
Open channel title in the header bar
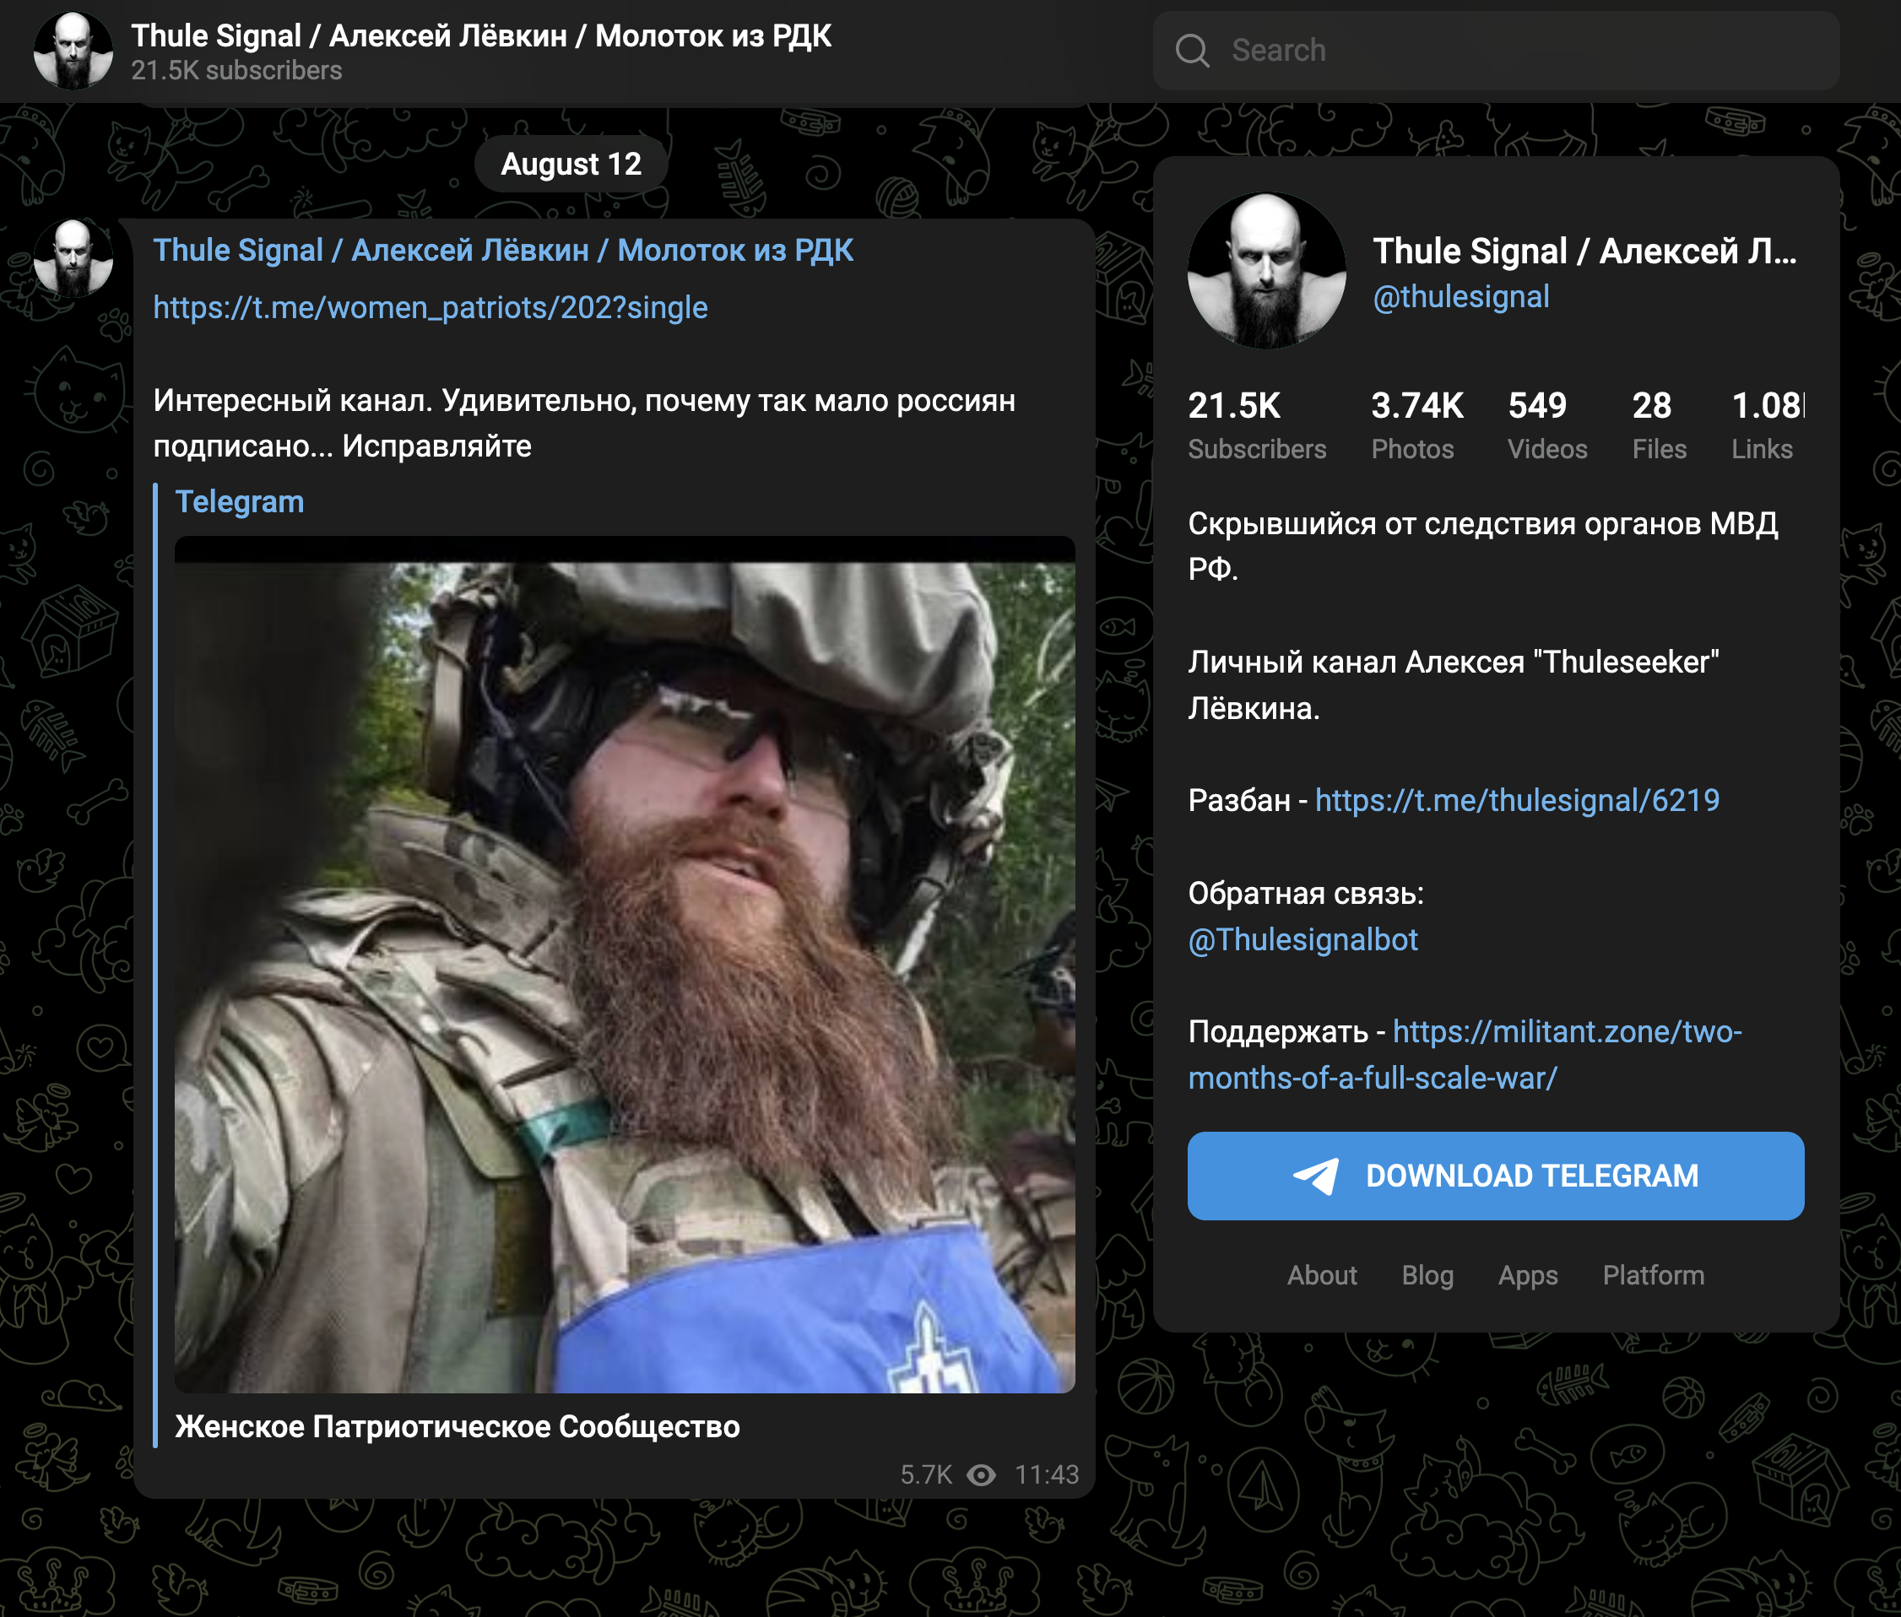[481, 35]
